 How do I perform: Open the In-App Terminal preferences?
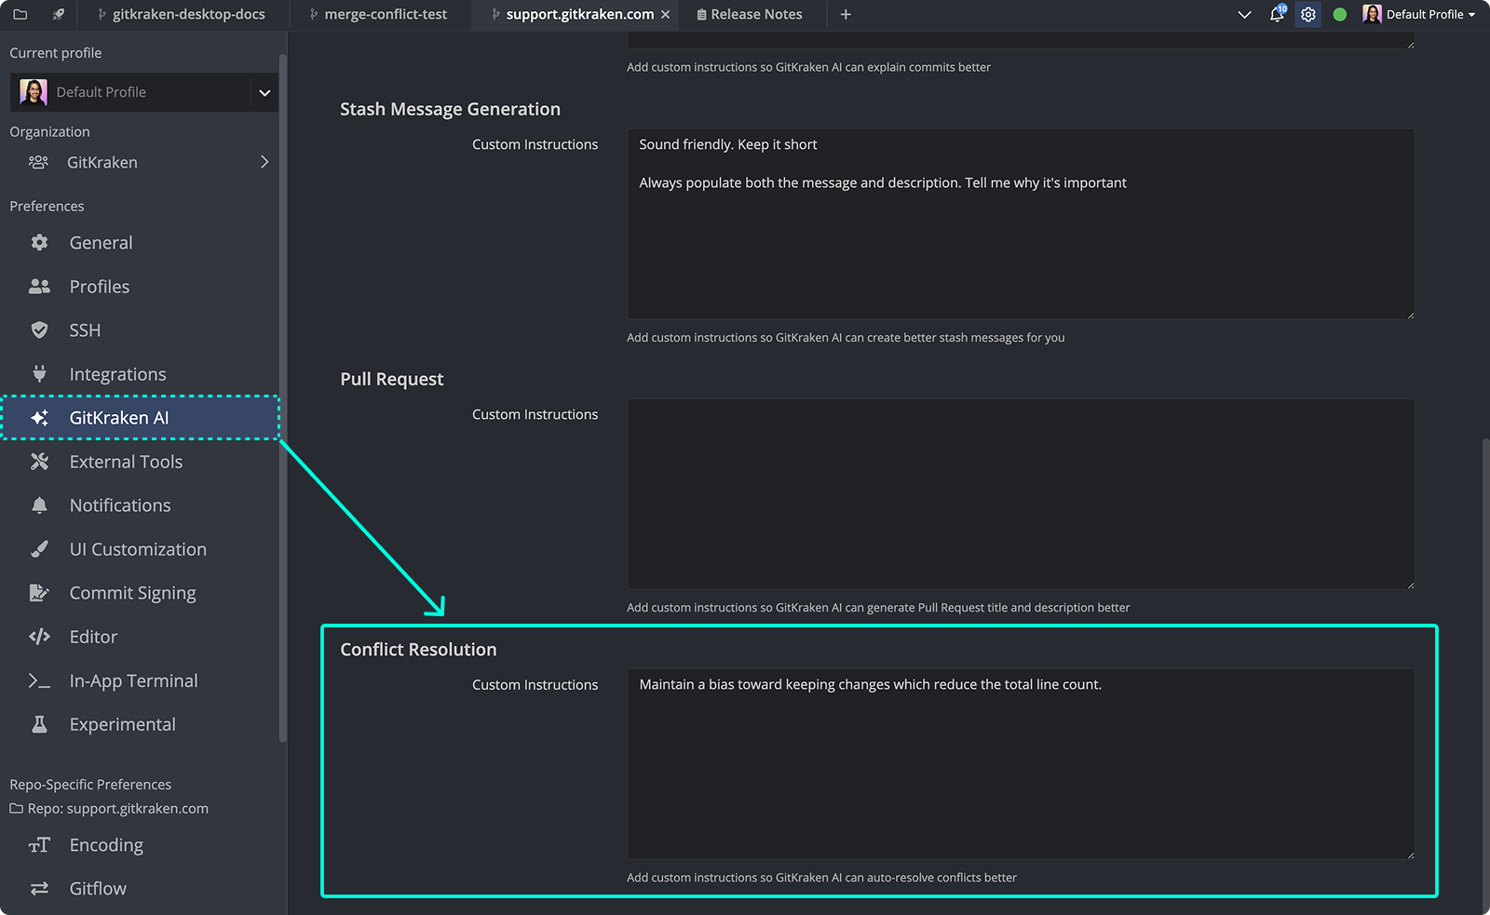[133, 680]
